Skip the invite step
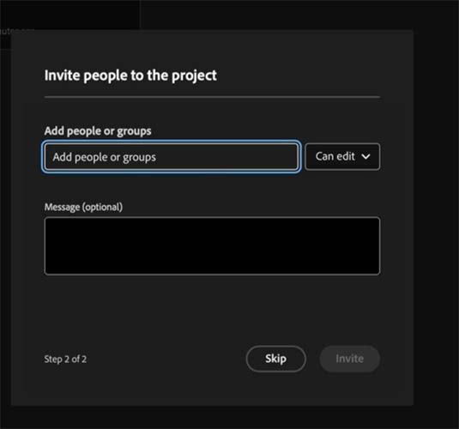 (276, 359)
